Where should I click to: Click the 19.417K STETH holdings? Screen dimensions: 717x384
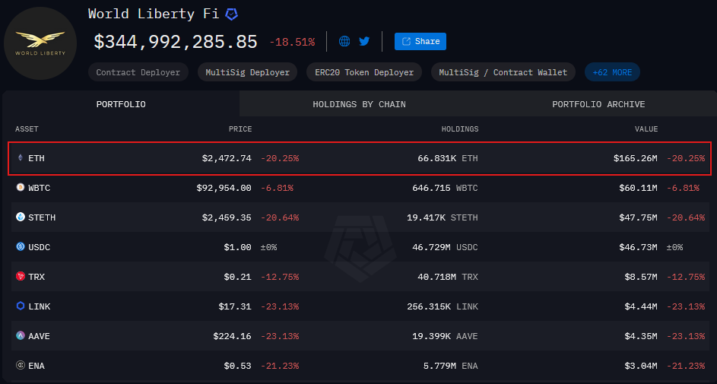(443, 217)
